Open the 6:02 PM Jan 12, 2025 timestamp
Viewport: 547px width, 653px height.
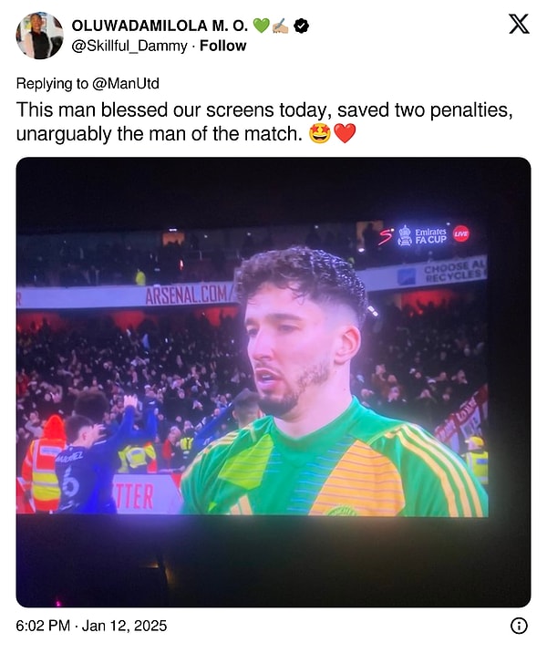click(91, 626)
